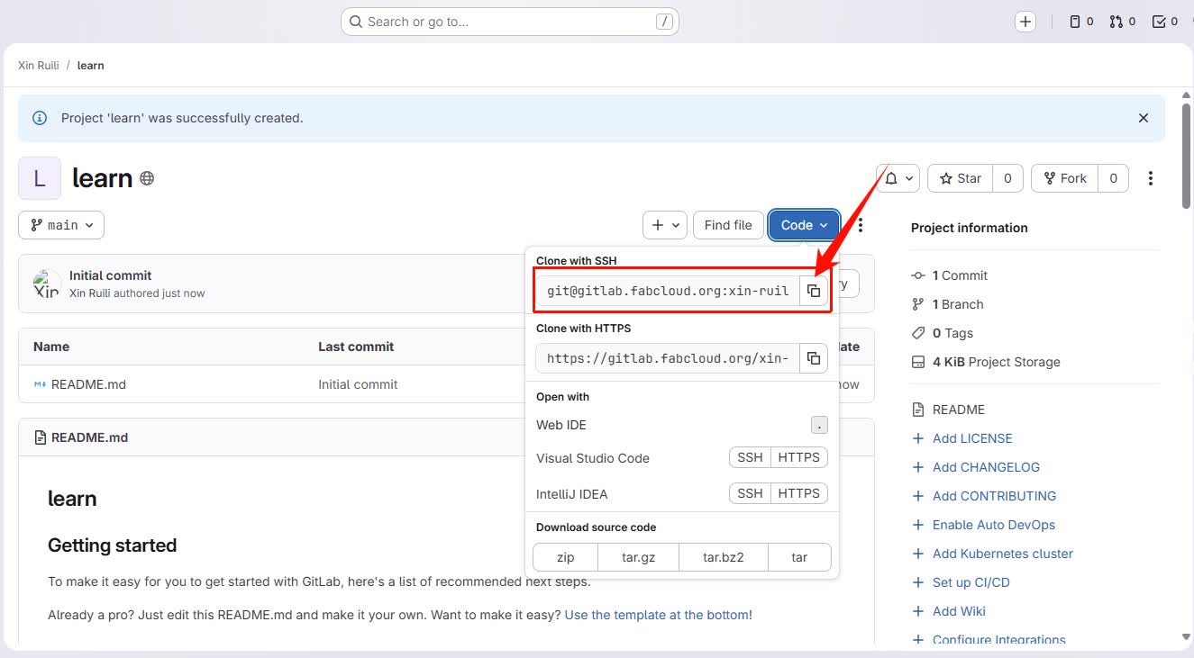Click the Xin Ruili commit author avatar
This screenshot has width=1194, height=658.
point(47,284)
